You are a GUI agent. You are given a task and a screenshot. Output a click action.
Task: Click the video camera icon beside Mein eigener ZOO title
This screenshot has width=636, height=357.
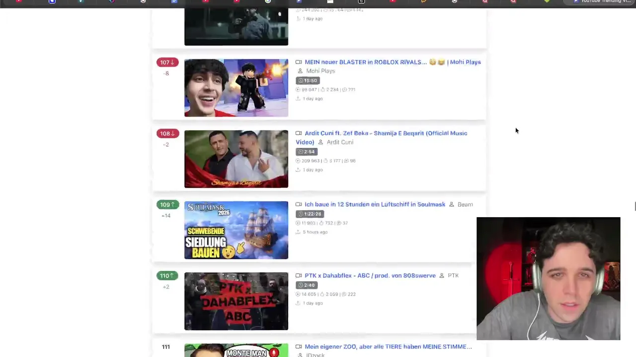pyautogui.click(x=299, y=347)
